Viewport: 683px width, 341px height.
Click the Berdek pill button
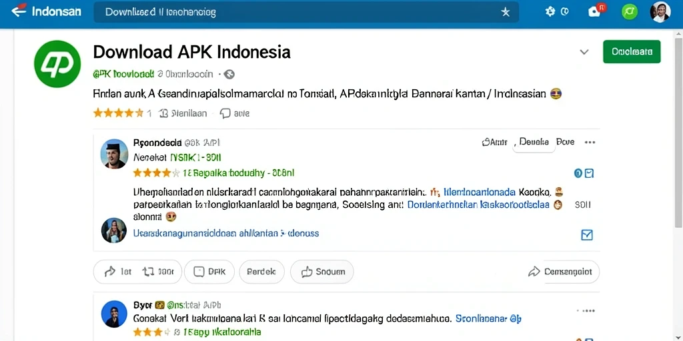pos(261,272)
